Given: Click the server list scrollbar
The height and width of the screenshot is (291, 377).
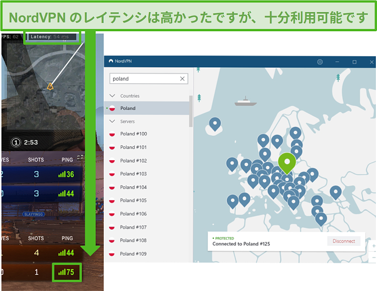Looking at the screenshot, I should click(191, 111).
